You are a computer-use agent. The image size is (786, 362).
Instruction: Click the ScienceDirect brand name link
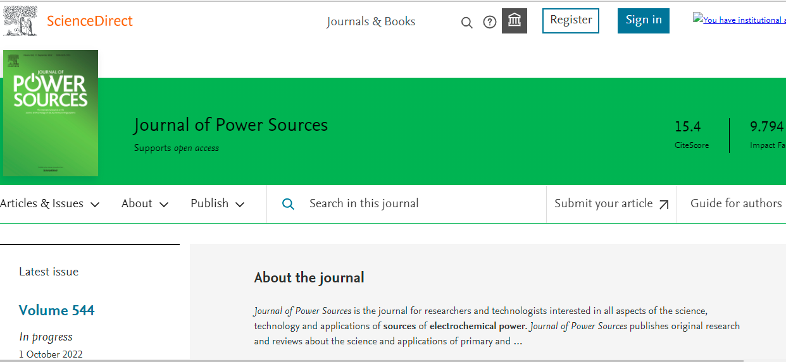coord(90,21)
